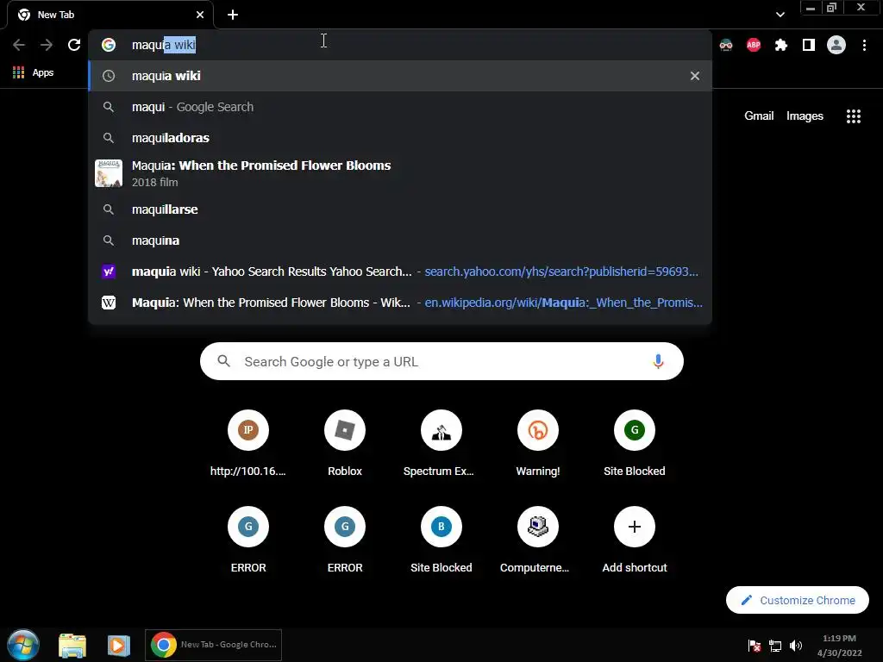
Task: Open the Google apps grid
Action: pyautogui.click(x=853, y=116)
